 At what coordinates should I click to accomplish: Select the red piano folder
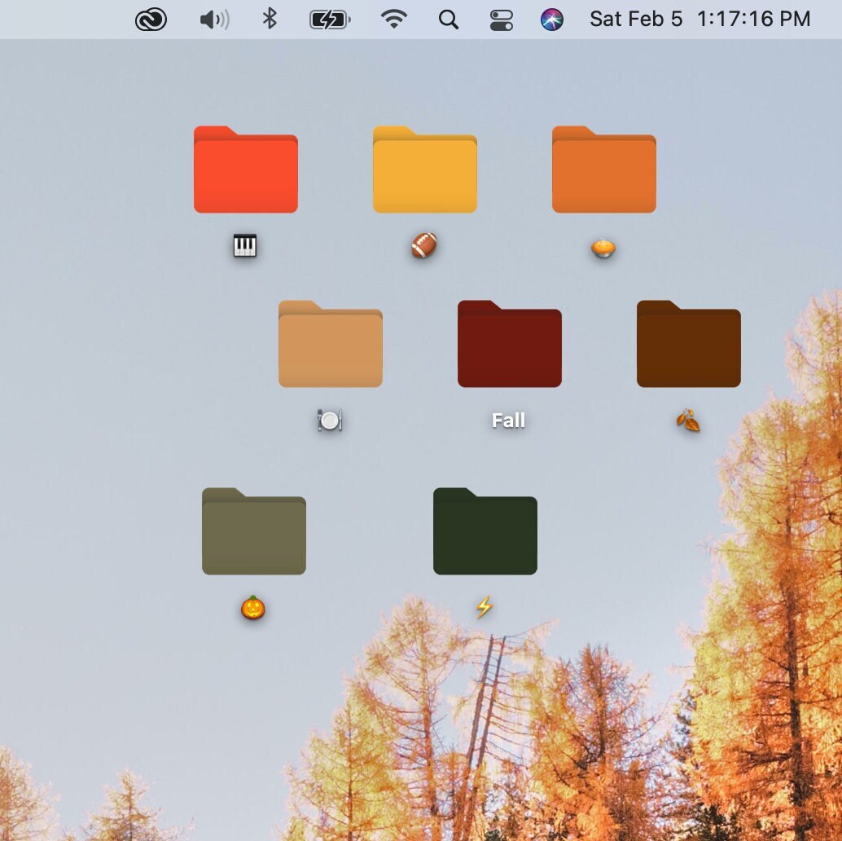[246, 169]
